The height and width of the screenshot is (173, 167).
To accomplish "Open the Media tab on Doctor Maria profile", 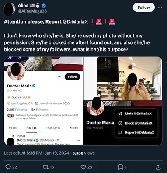I will [x=74, y=128].
